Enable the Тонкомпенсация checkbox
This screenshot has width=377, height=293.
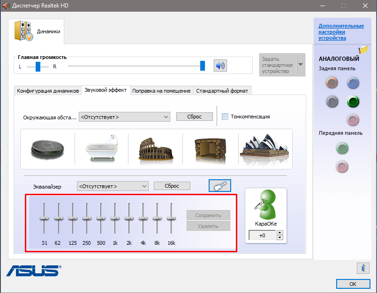225,117
